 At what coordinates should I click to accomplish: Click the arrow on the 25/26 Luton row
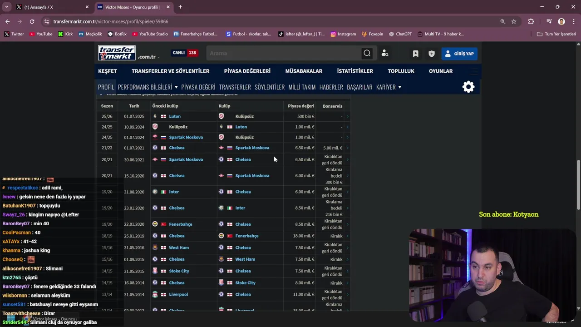pyautogui.click(x=347, y=116)
